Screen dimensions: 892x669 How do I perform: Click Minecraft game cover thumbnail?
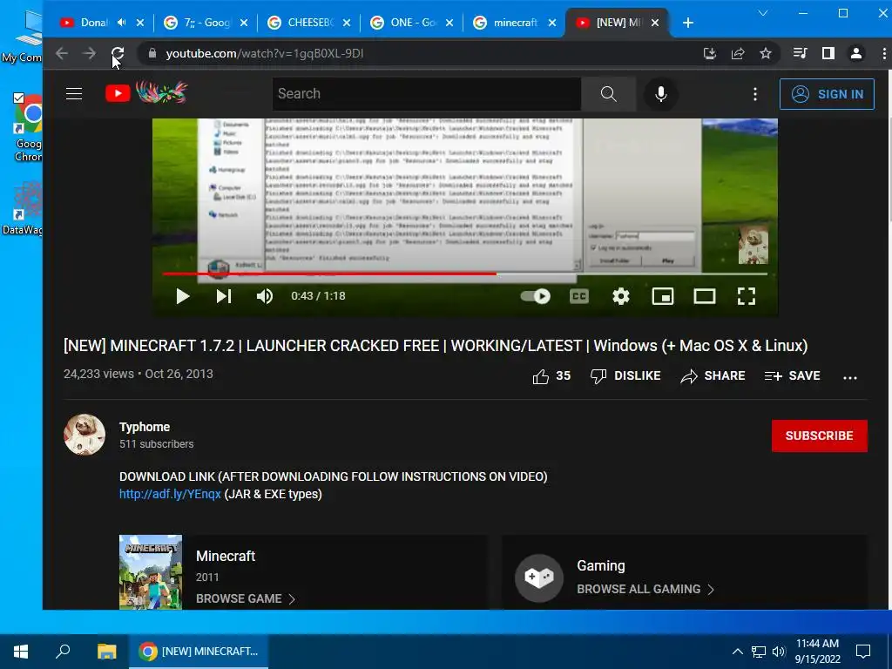pos(151,571)
